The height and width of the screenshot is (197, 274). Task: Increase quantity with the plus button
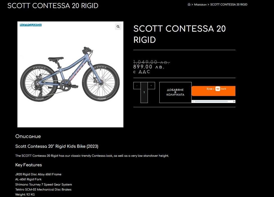point(151,86)
